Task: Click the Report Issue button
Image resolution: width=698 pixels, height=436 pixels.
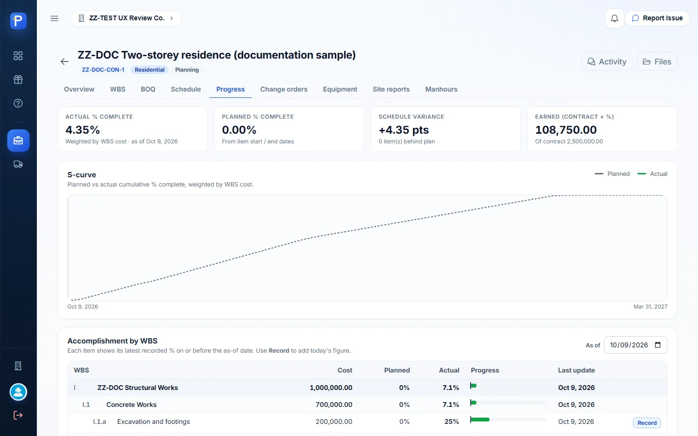Action: pos(657,18)
